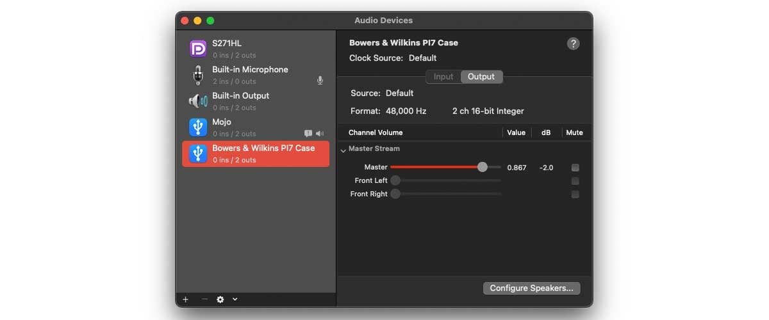Click the Master dB value -2.0 field
Screen dimensions: 769x320
tap(546, 168)
